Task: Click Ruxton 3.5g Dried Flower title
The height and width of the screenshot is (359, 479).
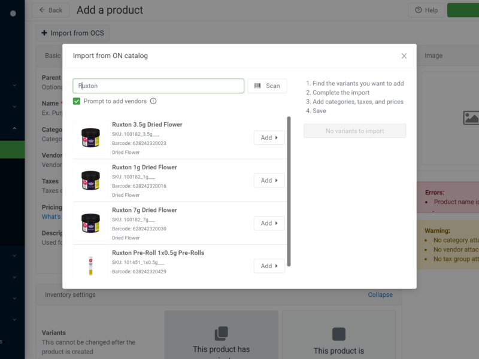Action: click(x=147, y=124)
